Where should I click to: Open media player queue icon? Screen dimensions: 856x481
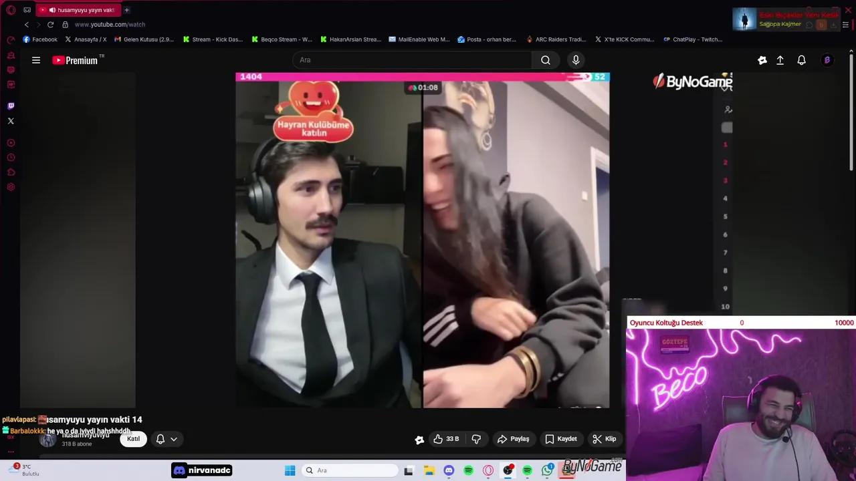click(845, 25)
